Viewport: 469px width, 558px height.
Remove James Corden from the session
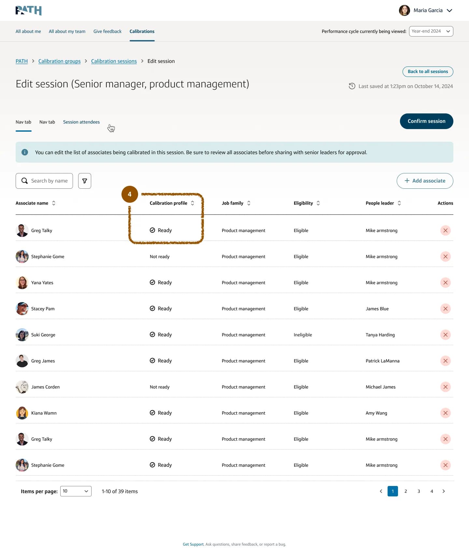[445, 387]
